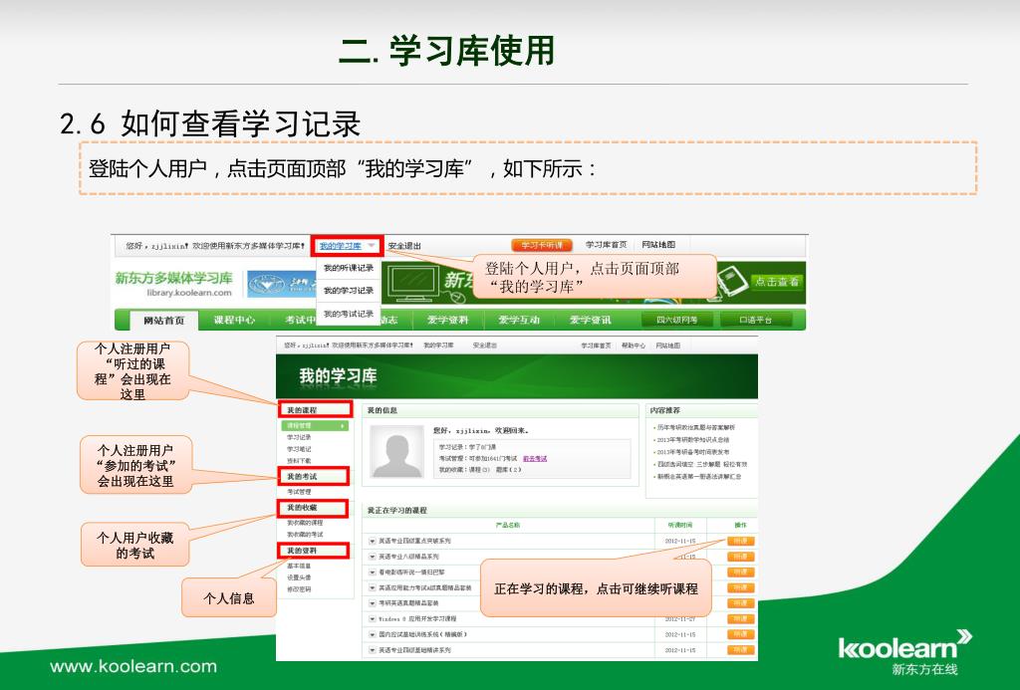Open 学习笔记 in the sidebar
Screen dimensions: 1020x690
(299, 449)
